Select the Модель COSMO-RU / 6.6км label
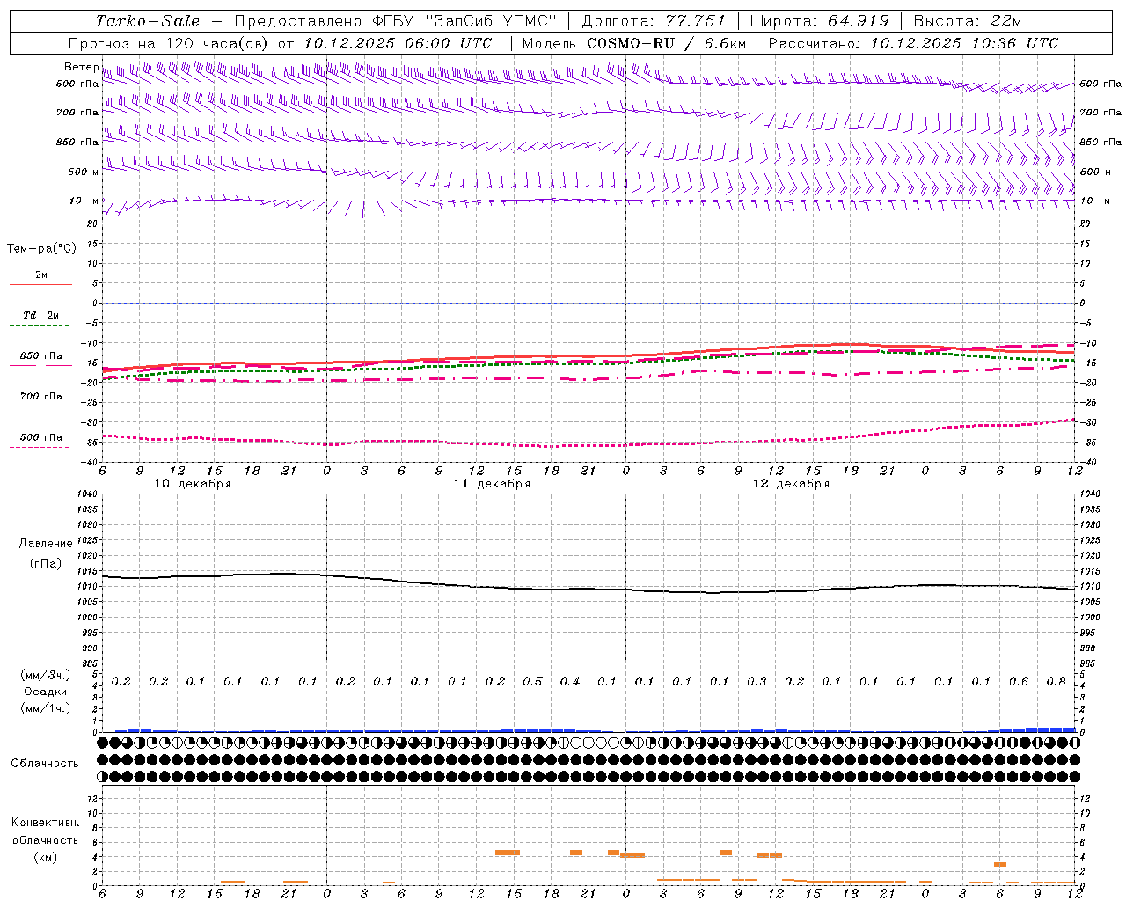 pos(633,43)
